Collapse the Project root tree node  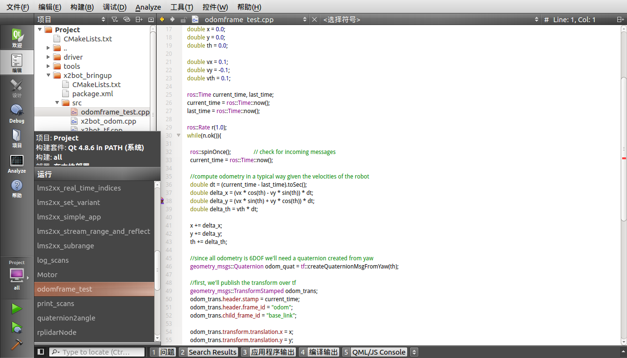point(40,29)
